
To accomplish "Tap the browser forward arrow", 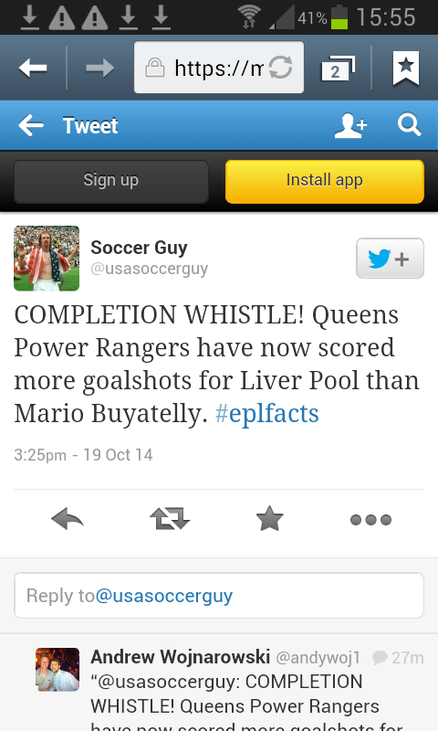I will (100, 68).
